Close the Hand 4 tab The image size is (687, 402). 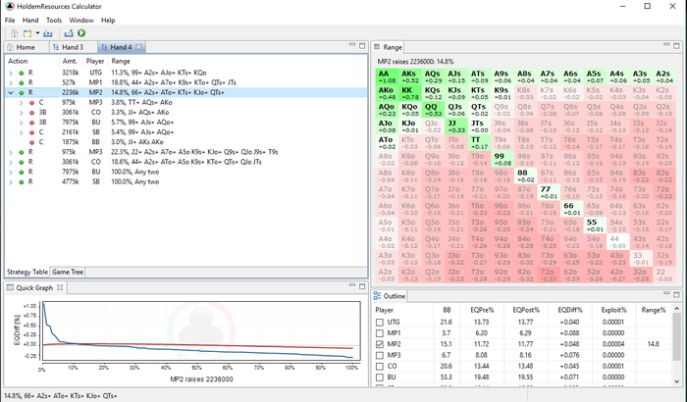click(x=138, y=47)
